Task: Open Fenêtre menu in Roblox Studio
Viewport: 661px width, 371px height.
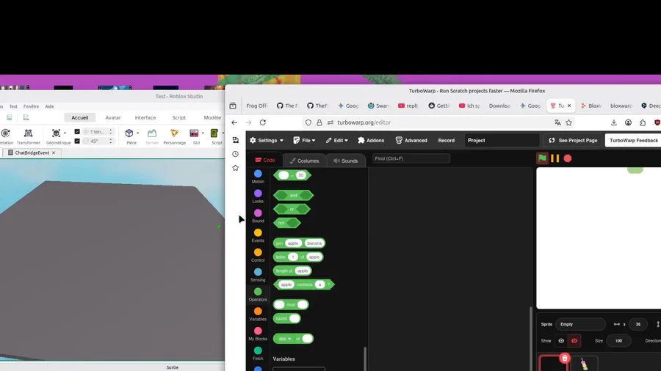Action: [31, 106]
